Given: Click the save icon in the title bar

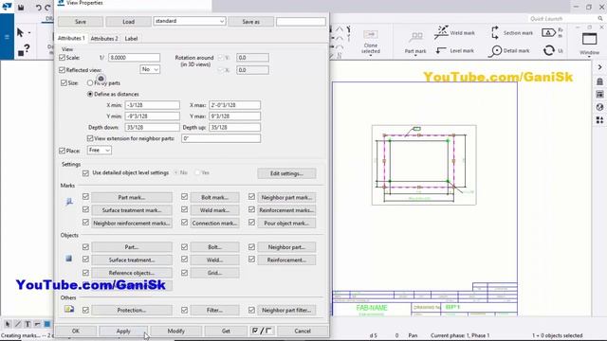Looking at the screenshot, I should point(21,7).
